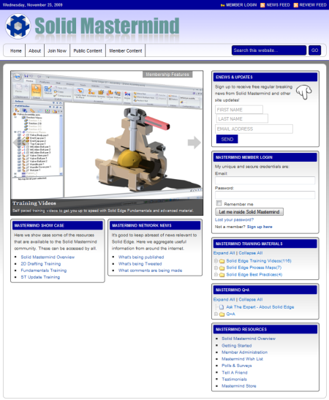Click the Membership Features tab label

(167, 75)
